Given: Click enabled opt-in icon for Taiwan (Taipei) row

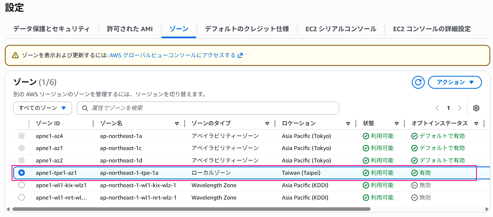Looking at the screenshot, I should [x=415, y=173].
